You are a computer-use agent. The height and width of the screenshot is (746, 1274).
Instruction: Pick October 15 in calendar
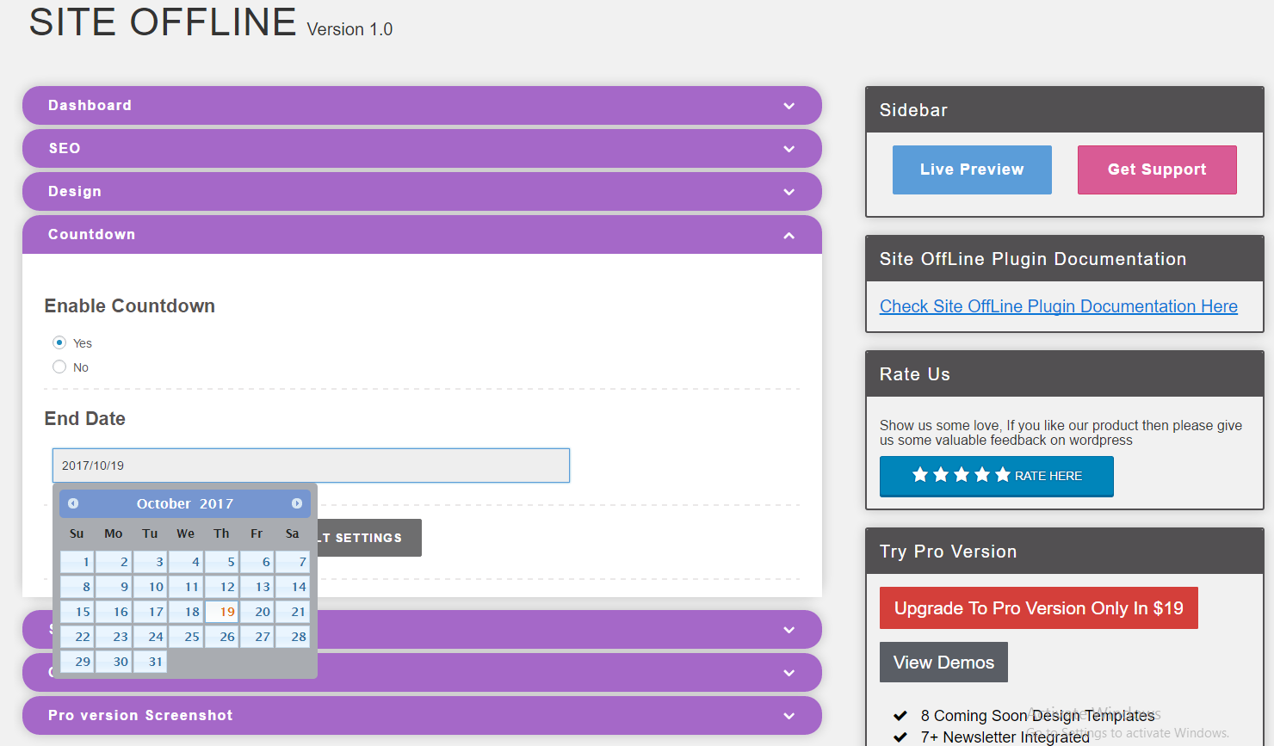tap(77, 612)
